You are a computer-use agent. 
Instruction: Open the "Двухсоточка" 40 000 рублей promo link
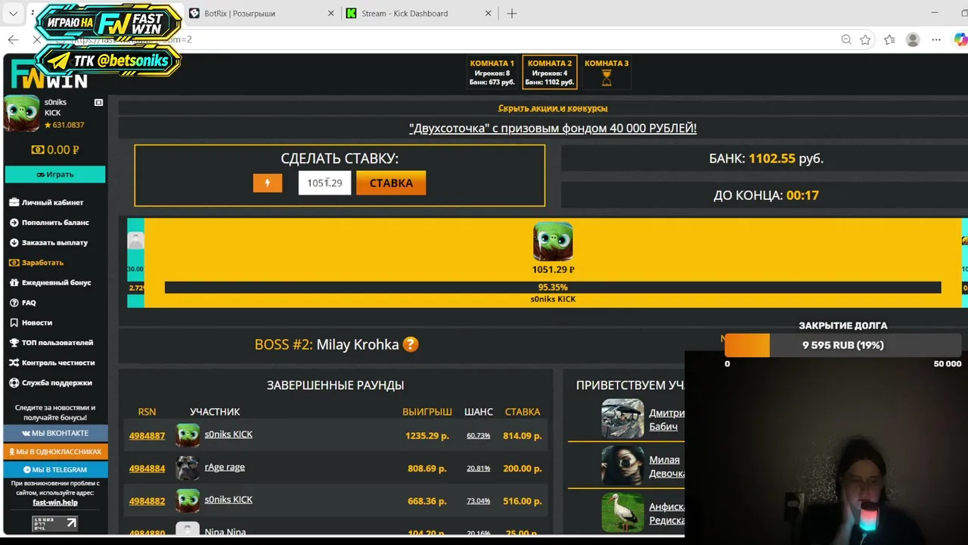click(553, 129)
